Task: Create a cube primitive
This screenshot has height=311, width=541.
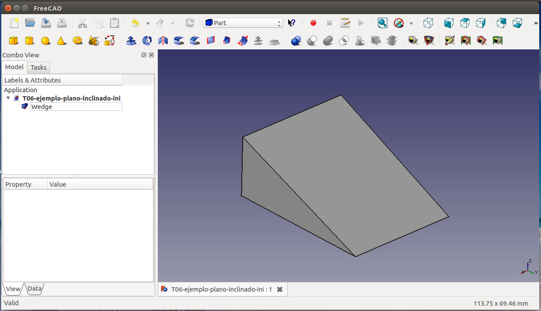Action: tap(14, 41)
